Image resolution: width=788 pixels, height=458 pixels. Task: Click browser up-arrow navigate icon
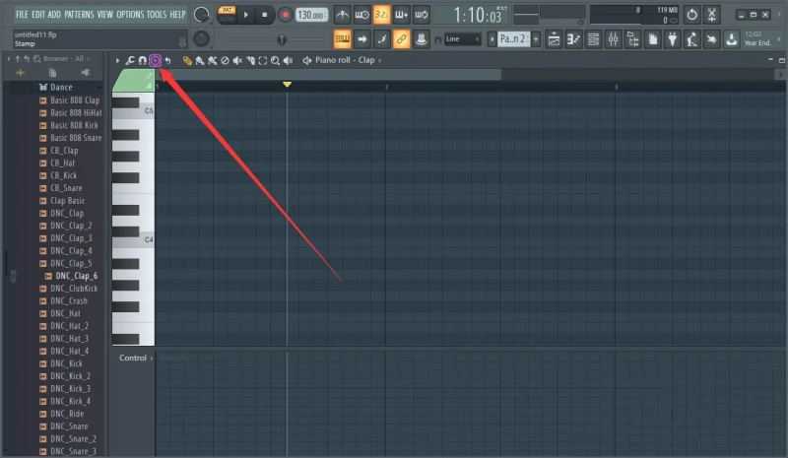pyautogui.click(x=18, y=59)
